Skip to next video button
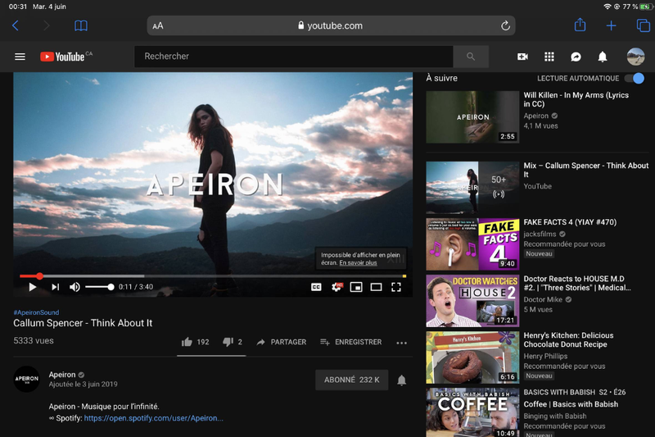Screen dimensions: 655x437 click(x=55, y=287)
